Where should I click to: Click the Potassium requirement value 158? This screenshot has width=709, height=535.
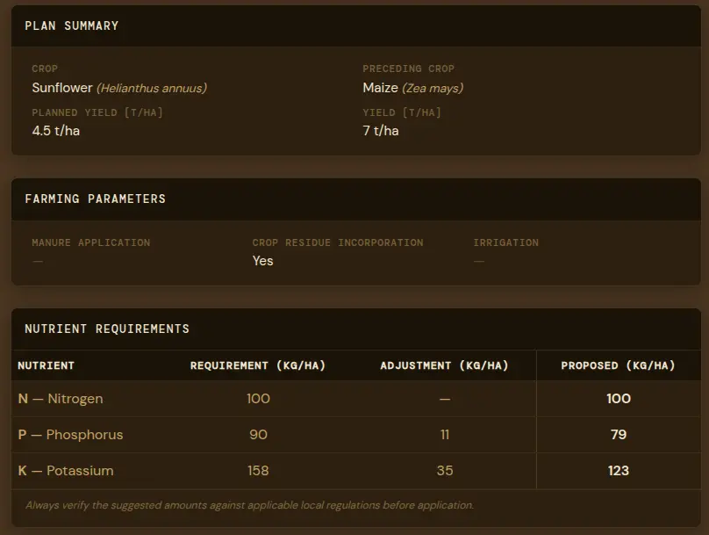(x=258, y=471)
